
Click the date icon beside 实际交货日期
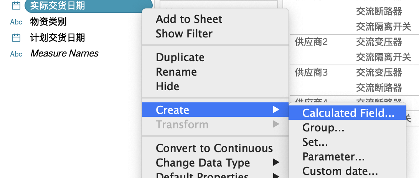16,6
